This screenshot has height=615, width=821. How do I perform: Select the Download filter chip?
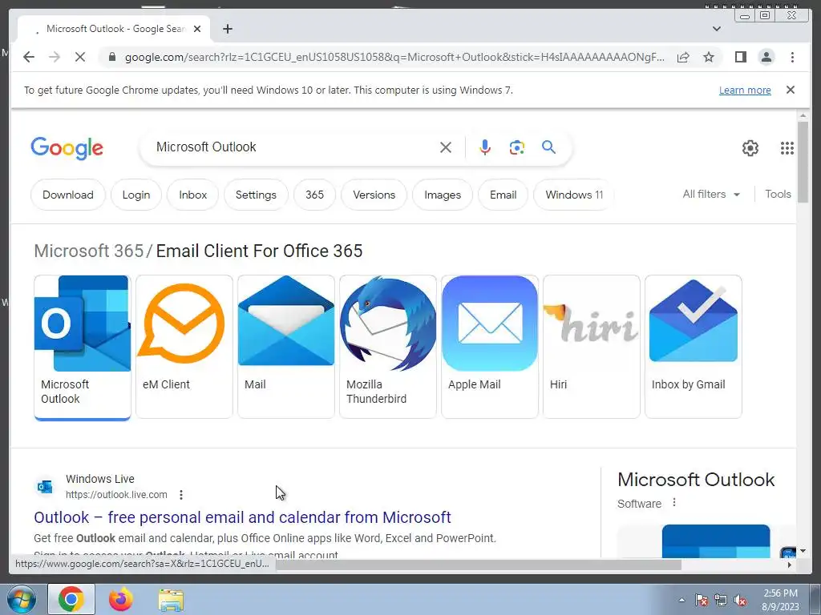[68, 195]
